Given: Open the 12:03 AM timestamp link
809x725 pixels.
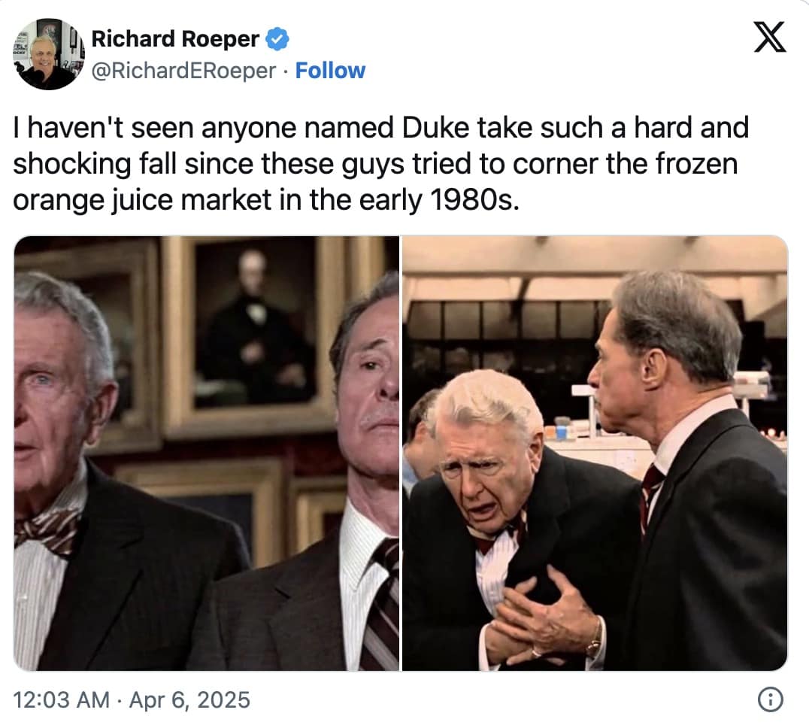Looking at the screenshot, I should [x=61, y=700].
